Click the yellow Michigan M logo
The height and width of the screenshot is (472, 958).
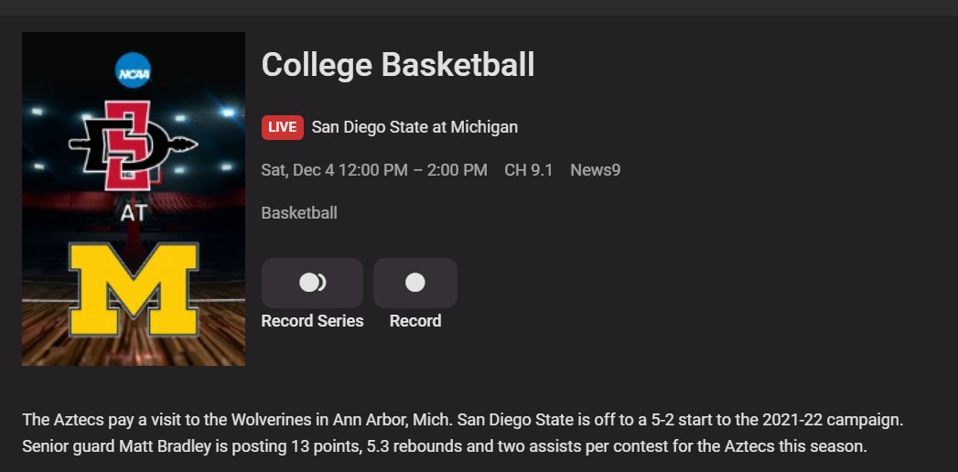(x=134, y=287)
